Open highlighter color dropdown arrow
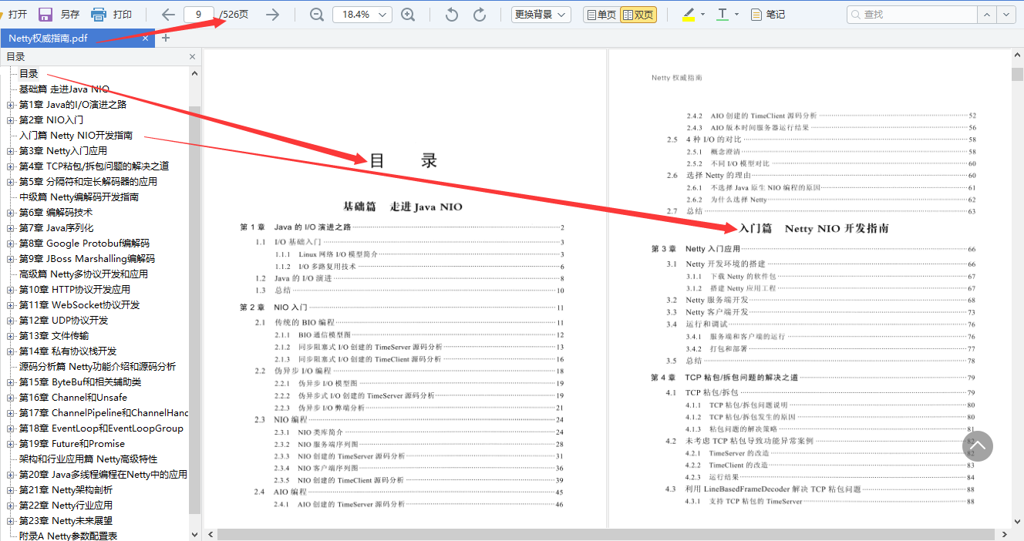This screenshot has height=541, width=1024. coord(702,14)
